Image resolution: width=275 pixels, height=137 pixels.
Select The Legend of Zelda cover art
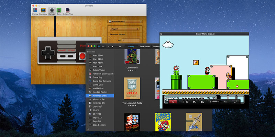click(x=132, y=89)
